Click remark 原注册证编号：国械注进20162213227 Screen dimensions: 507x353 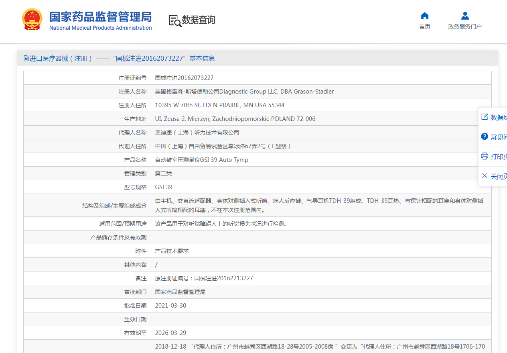204,278
